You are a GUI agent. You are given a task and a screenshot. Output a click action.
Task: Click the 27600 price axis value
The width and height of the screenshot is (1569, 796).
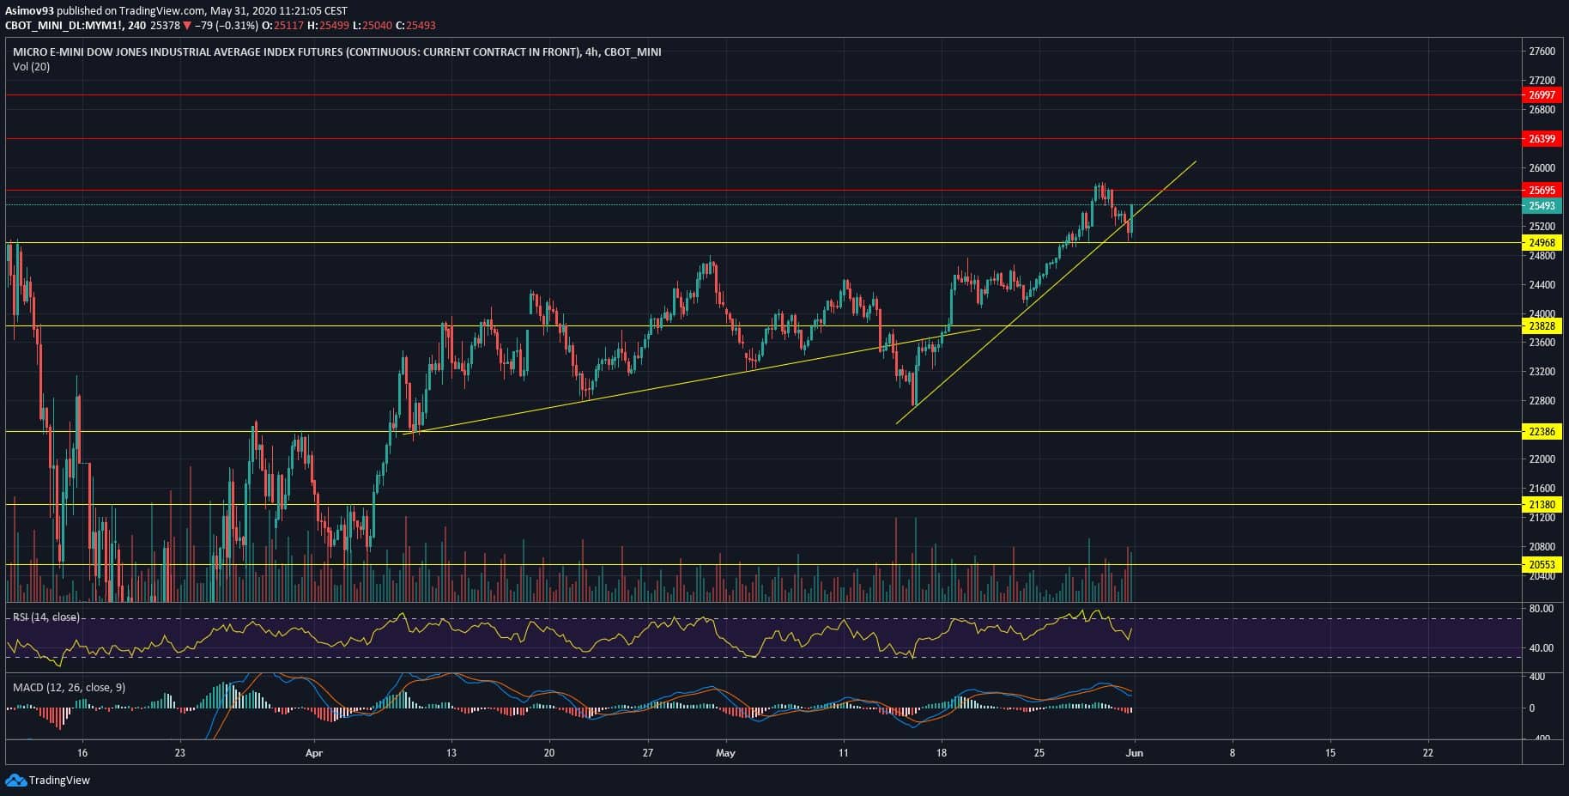click(1542, 52)
